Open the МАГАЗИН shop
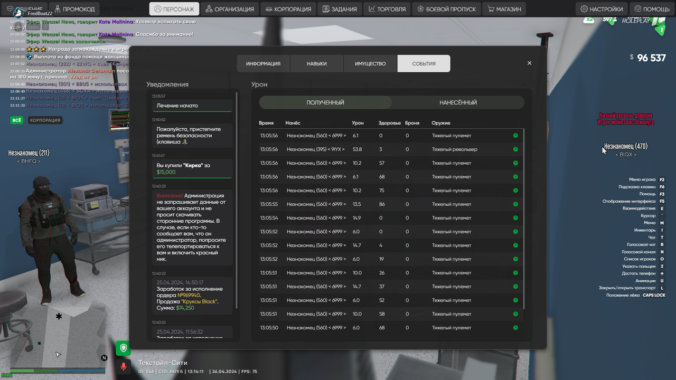 click(x=504, y=9)
